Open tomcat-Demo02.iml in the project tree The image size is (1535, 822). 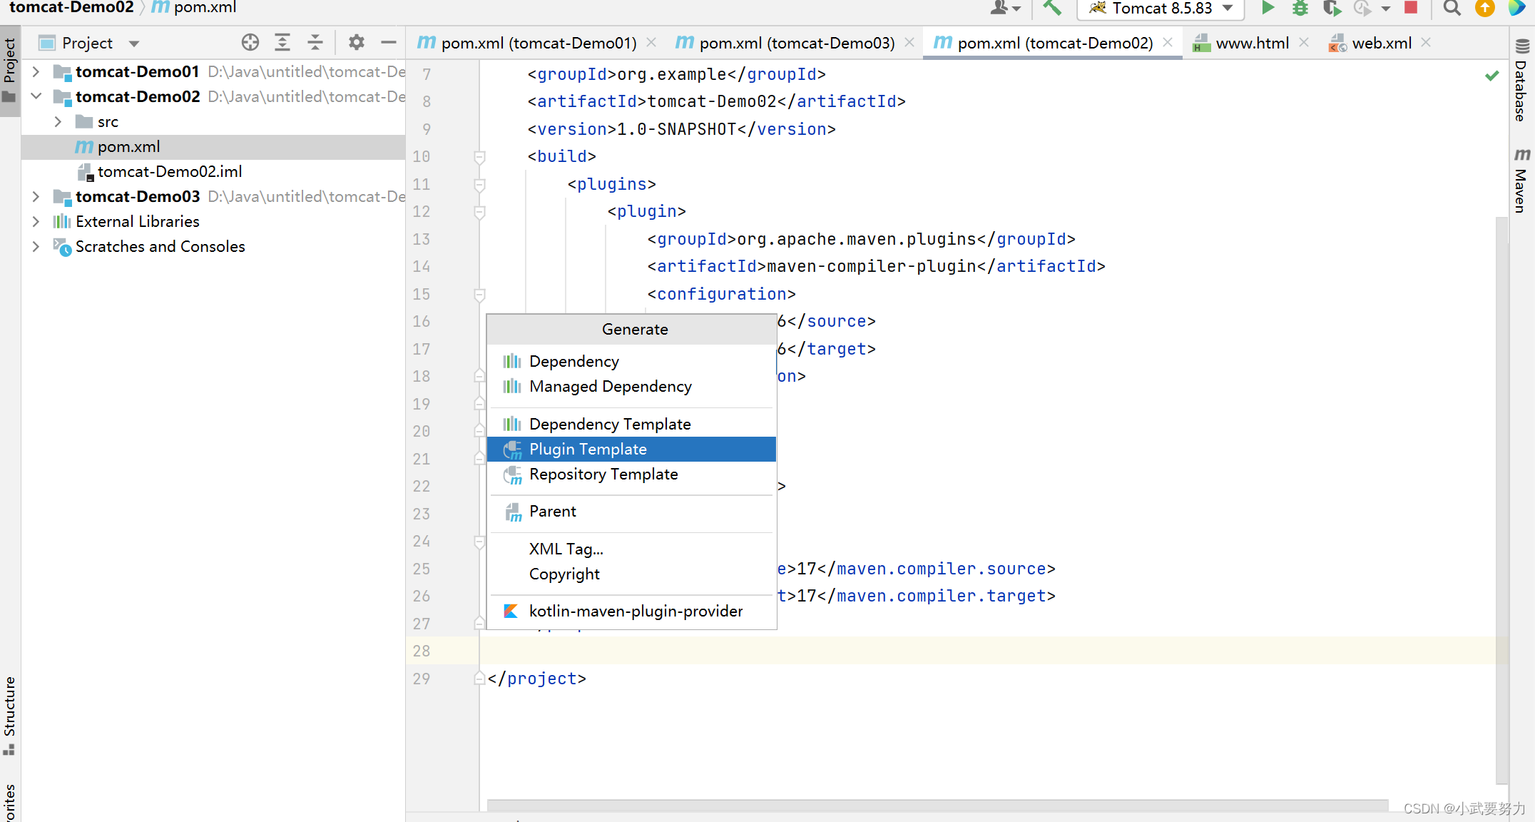tap(169, 172)
